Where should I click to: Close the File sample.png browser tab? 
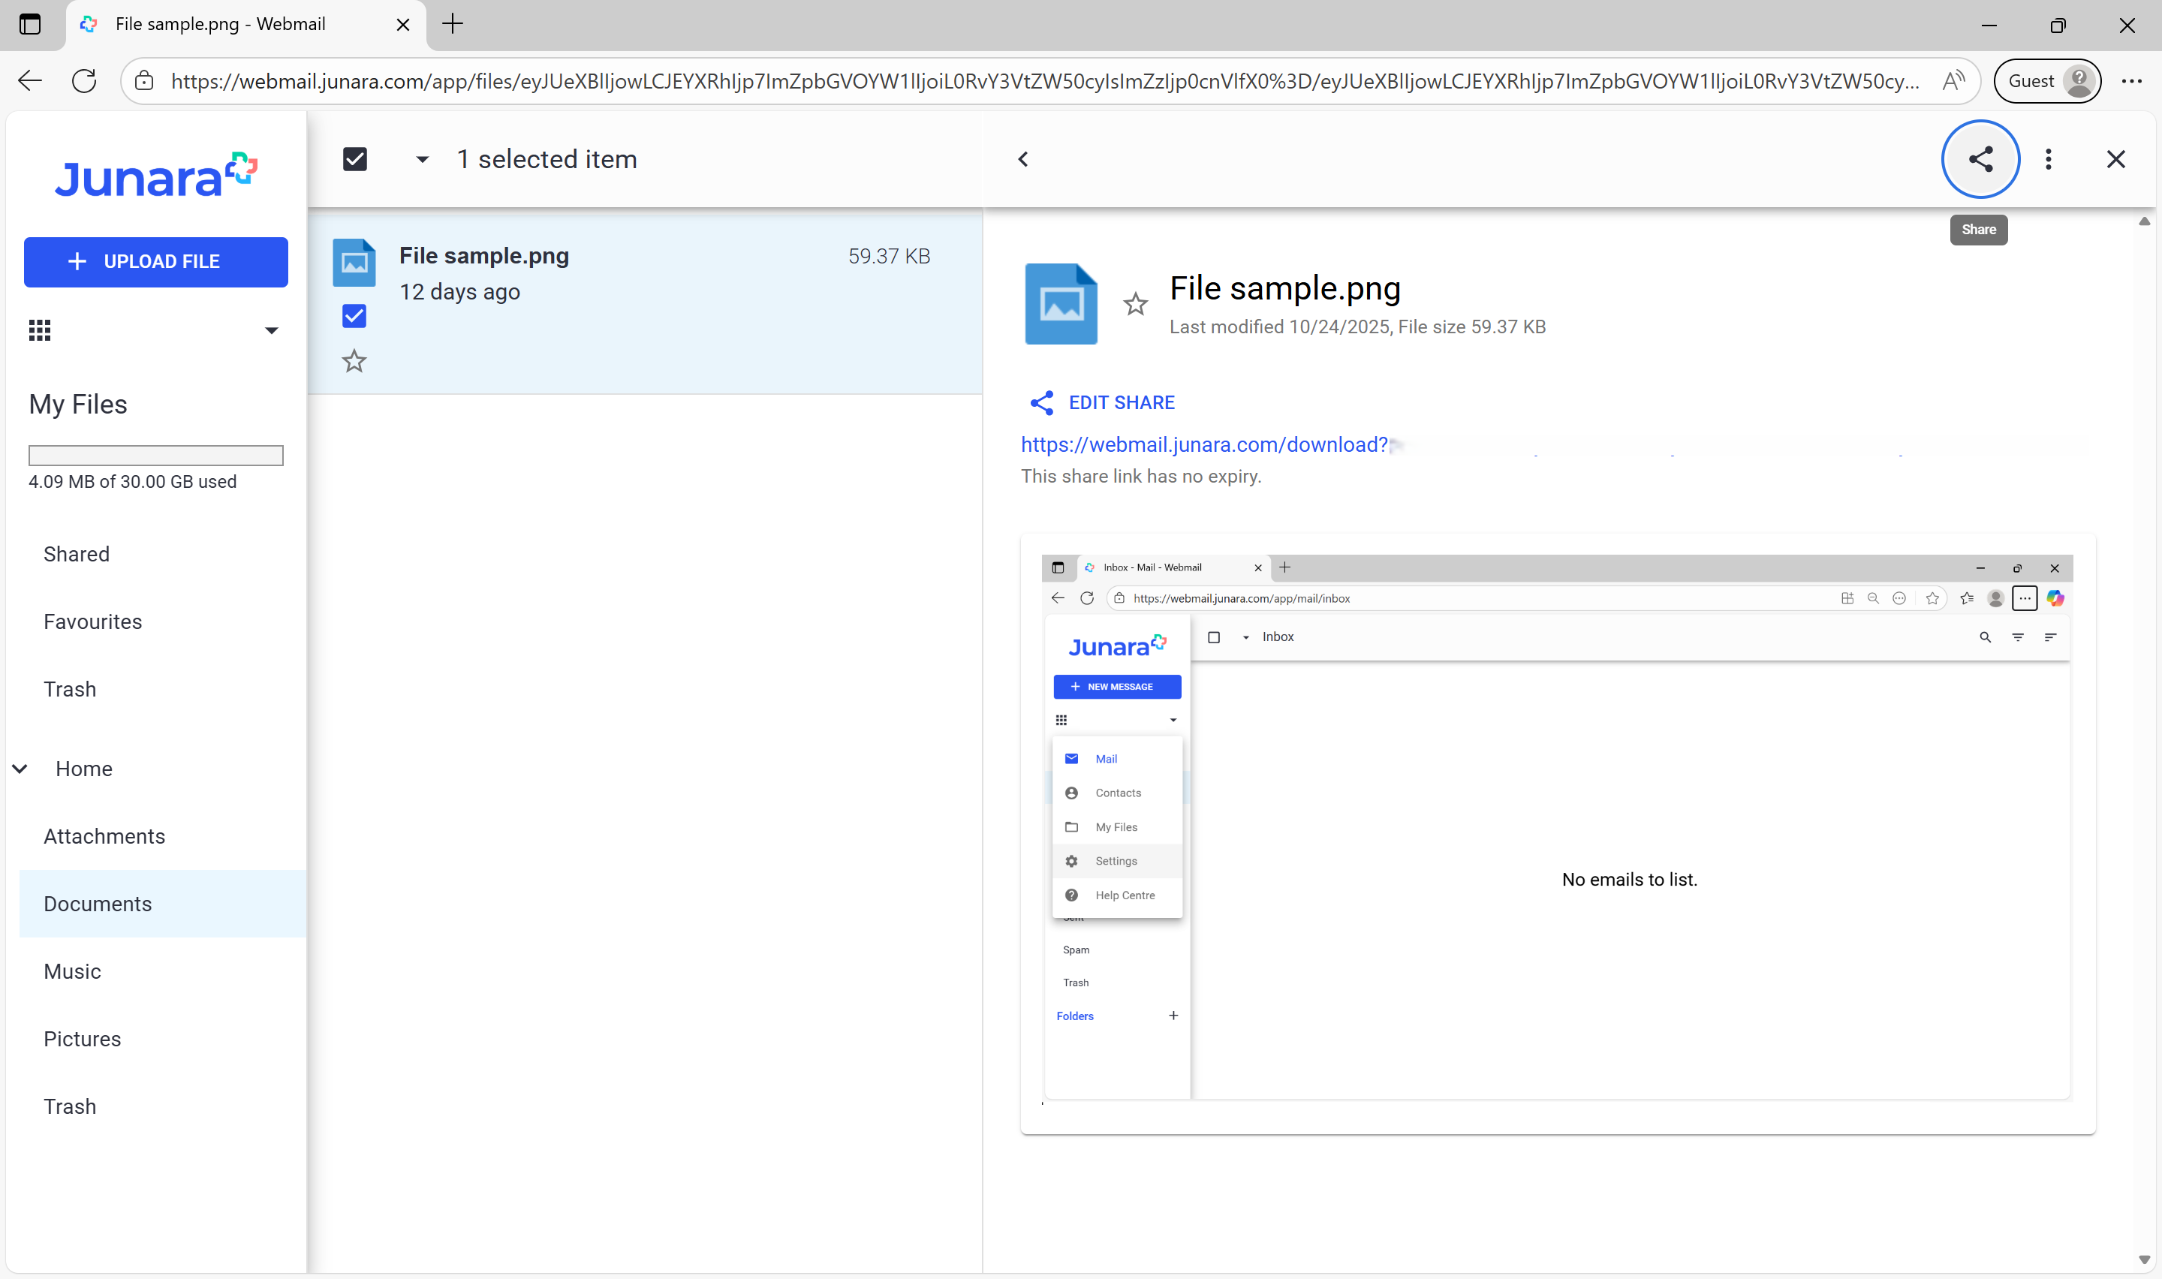click(x=402, y=24)
